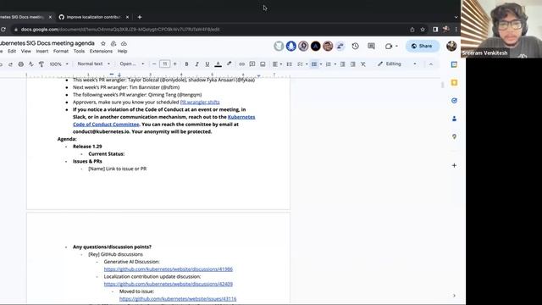Toggle underline formatting
Viewport: 542px width, 305px height.
coord(207,64)
